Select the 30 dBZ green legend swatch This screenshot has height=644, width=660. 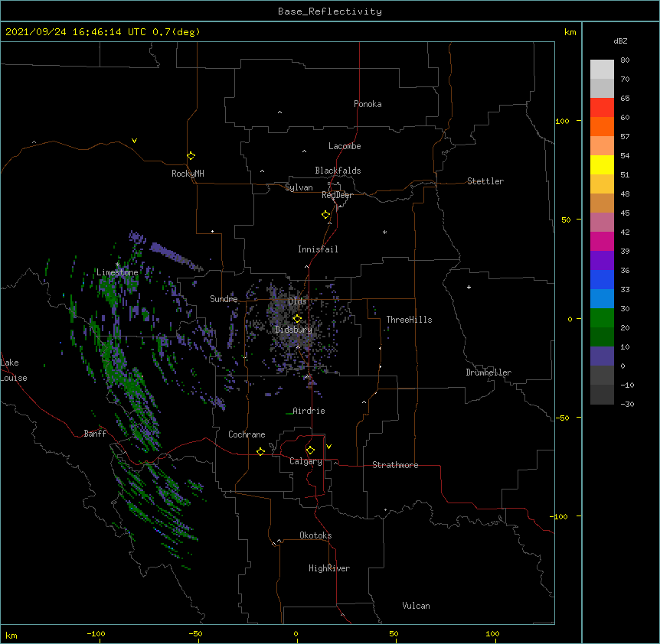coord(602,318)
